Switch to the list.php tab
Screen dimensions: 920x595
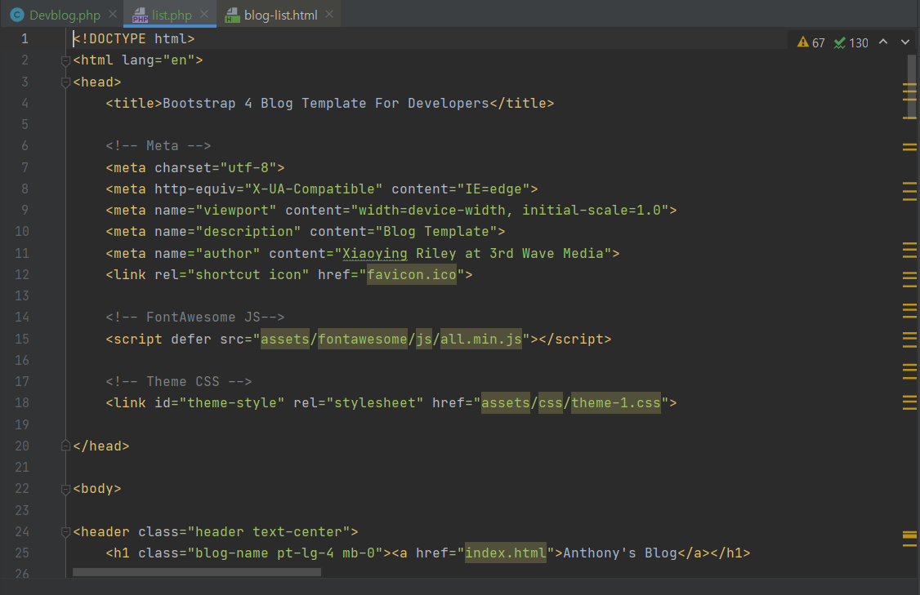coord(172,15)
